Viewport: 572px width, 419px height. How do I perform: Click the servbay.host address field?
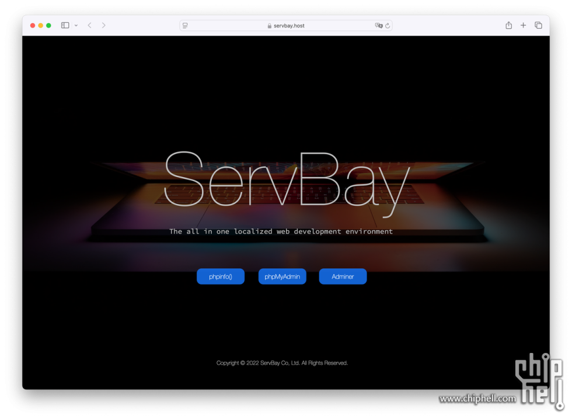pos(285,26)
